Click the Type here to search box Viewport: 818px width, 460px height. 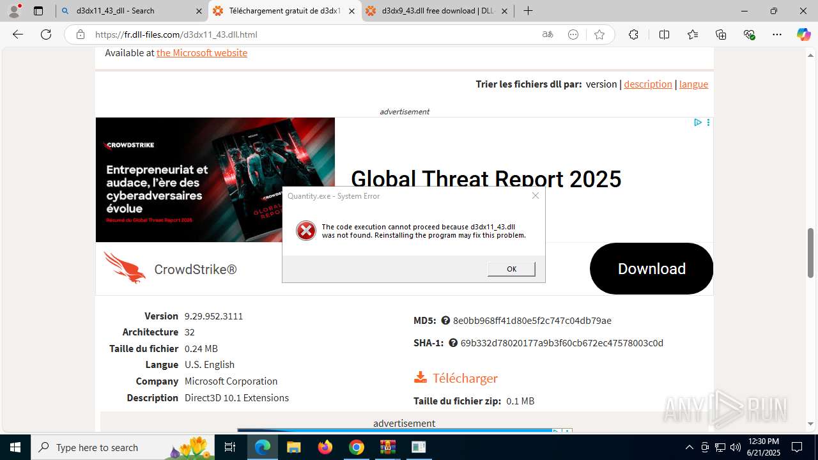pos(121,447)
